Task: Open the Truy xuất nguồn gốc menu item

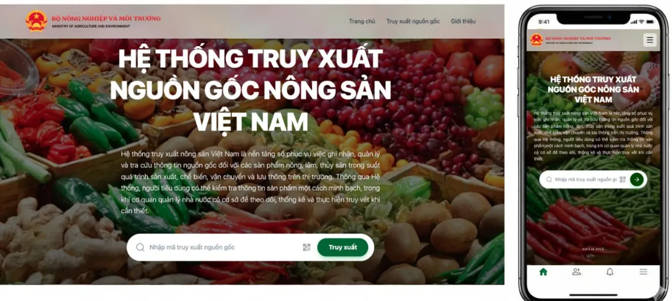Action: click(412, 21)
